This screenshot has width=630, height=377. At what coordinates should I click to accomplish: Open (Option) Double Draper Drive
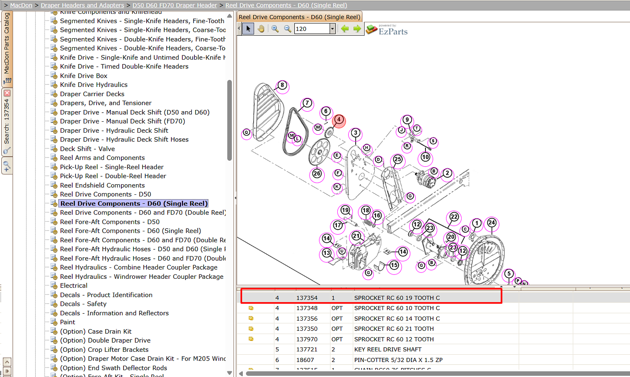105,340
